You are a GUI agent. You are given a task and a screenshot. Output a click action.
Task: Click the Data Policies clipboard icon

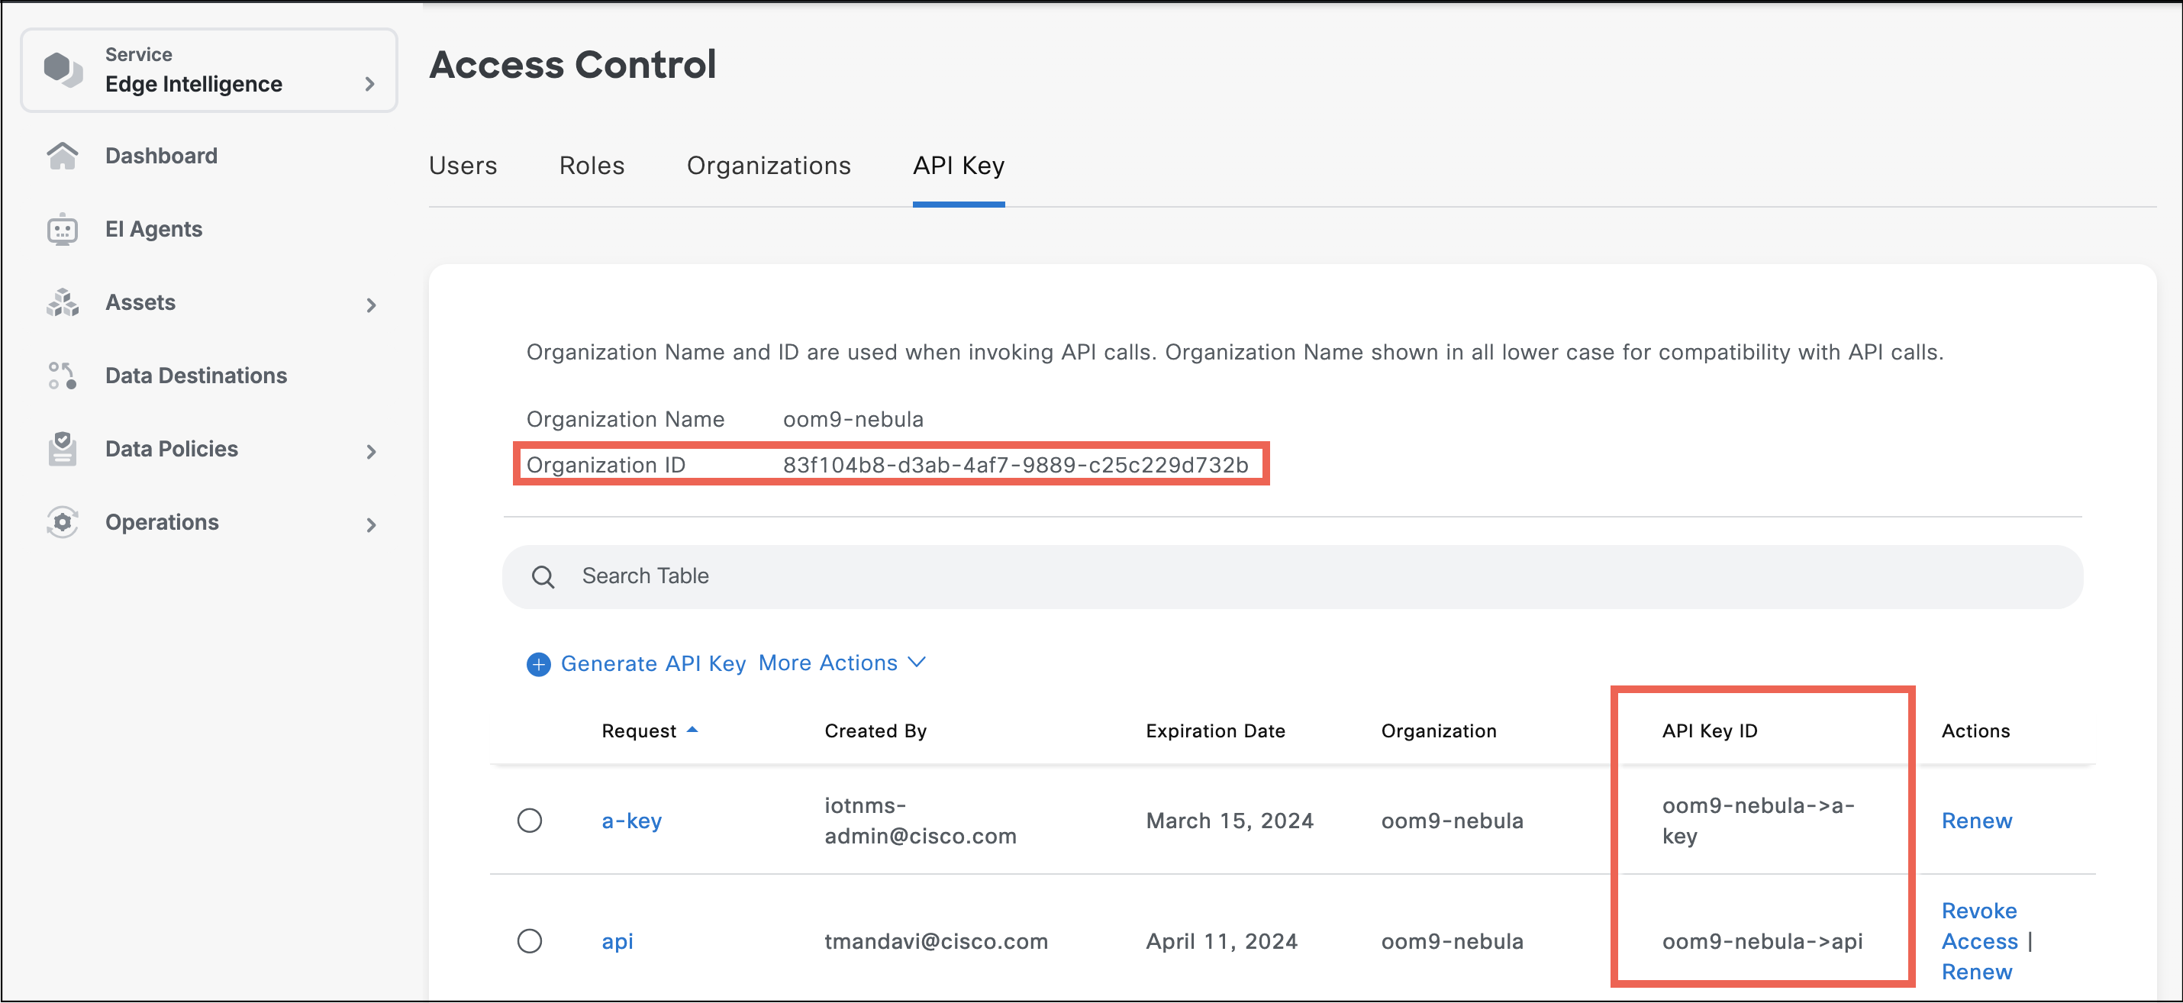(x=62, y=449)
